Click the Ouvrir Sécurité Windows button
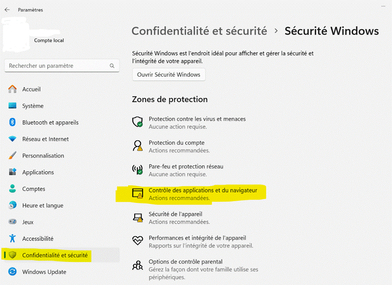Viewport: 392px width, 285px height. (x=169, y=75)
